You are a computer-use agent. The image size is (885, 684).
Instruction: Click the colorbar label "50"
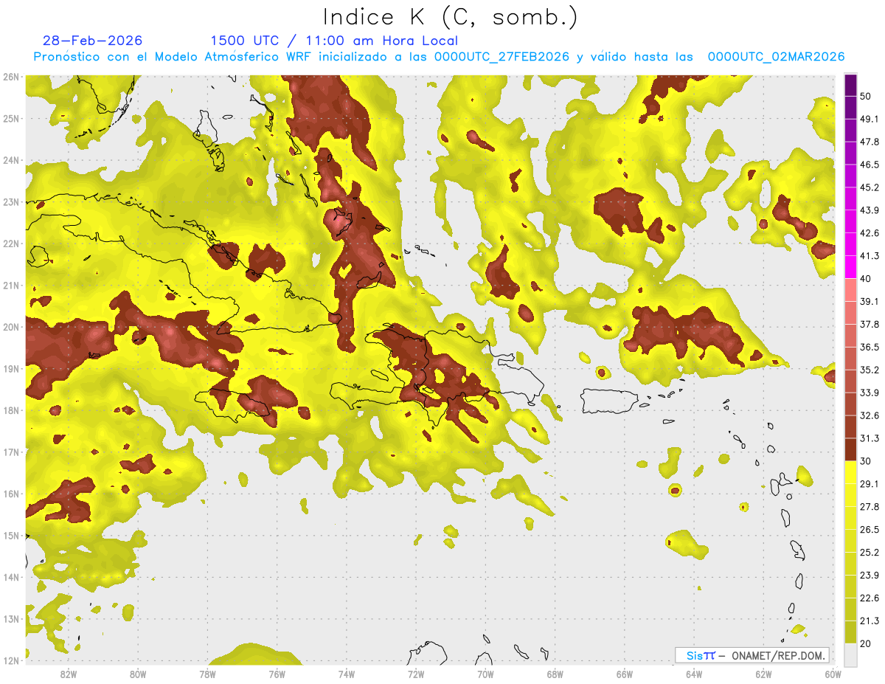click(867, 96)
